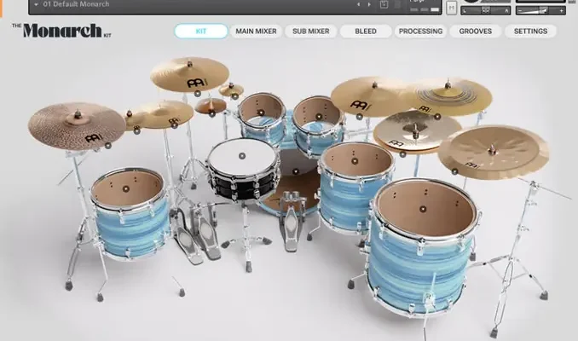Go to the BLEED tab

click(x=365, y=32)
